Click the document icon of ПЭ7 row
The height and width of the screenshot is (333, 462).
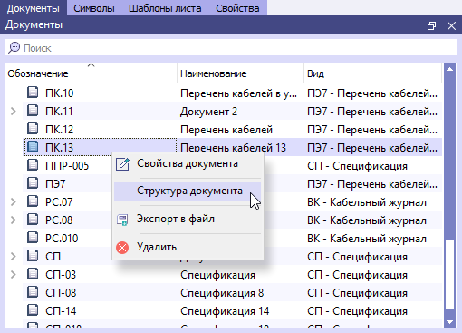[x=33, y=183]
